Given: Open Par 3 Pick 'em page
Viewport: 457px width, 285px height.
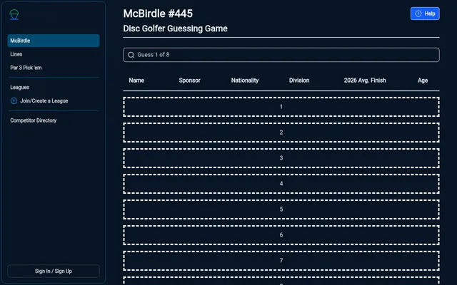Looking at the screenshot, I should [x=26, y=68].
